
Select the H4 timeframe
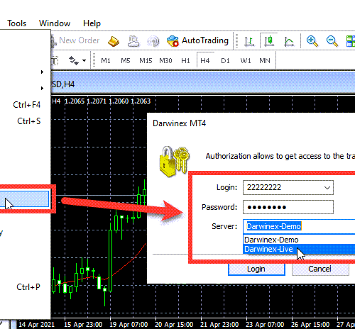(x=205, y=60)
